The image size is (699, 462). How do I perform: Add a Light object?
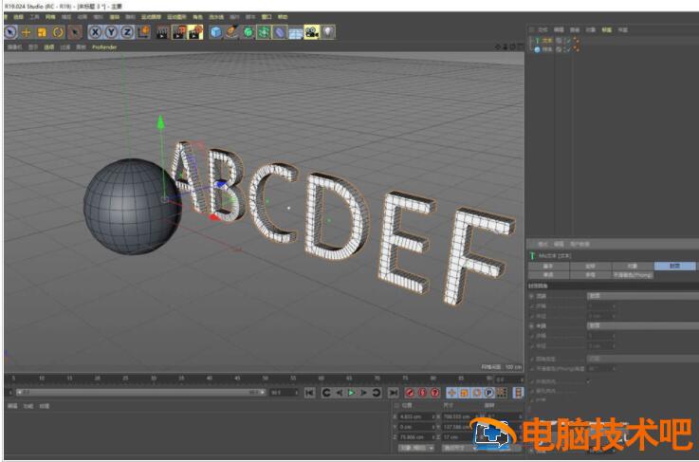(x=327, y=32)
